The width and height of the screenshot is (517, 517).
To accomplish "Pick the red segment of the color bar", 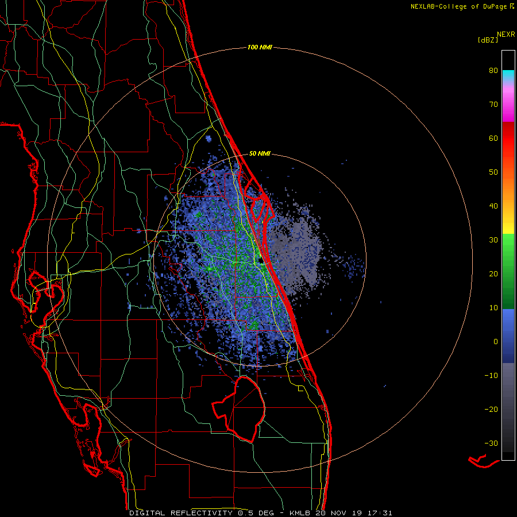I will [x=508, y=138].
